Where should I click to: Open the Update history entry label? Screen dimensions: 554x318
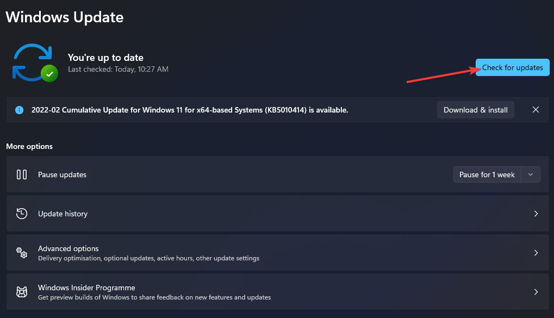[63, 214]
